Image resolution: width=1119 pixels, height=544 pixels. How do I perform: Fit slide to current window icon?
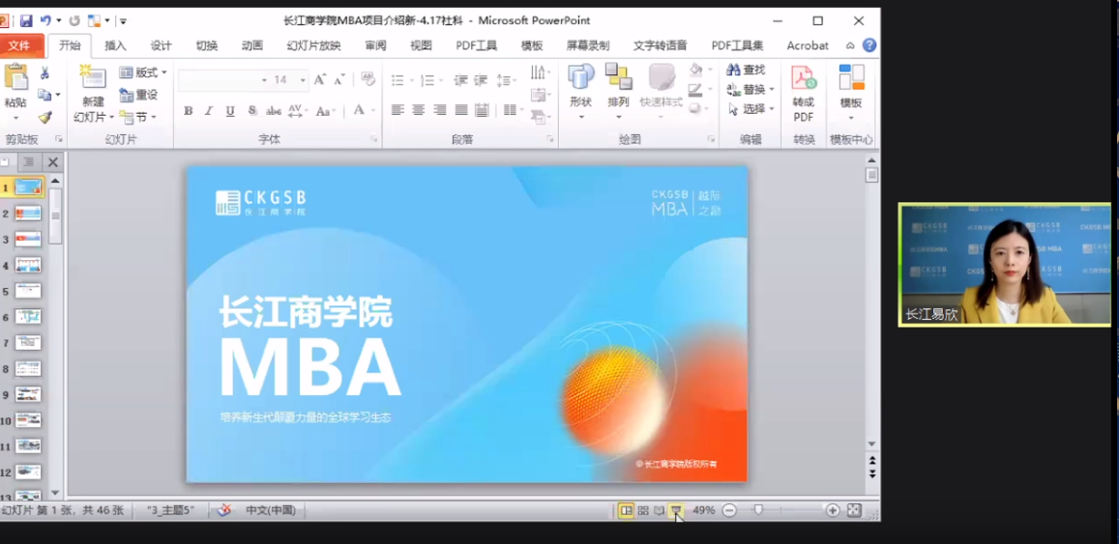[854, 510]
